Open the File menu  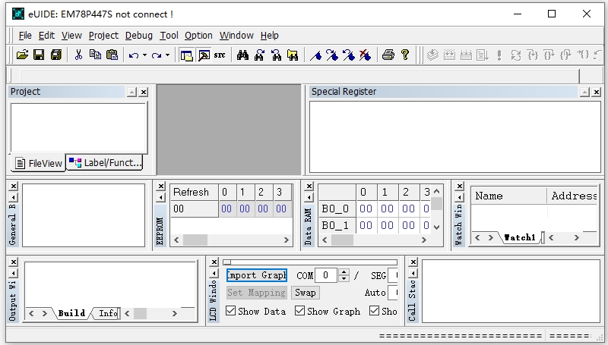click(x=25, y=36)
